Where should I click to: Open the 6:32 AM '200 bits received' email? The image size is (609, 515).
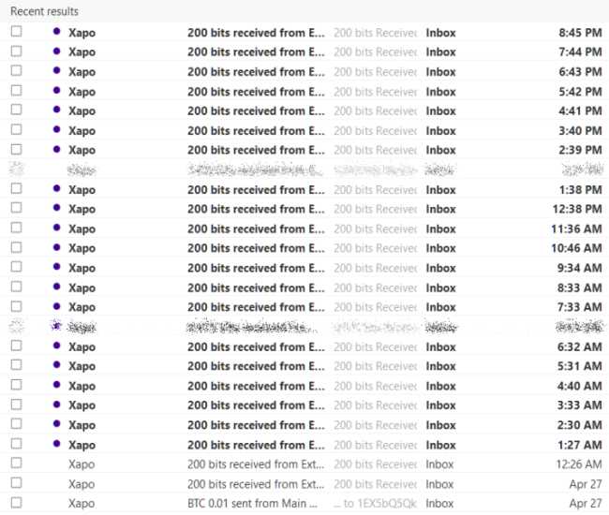click(256, 347)
